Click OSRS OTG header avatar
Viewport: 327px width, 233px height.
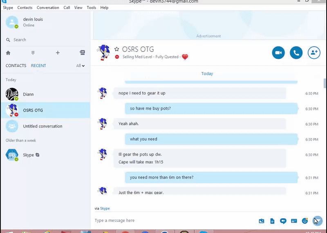tap(103, 52)
